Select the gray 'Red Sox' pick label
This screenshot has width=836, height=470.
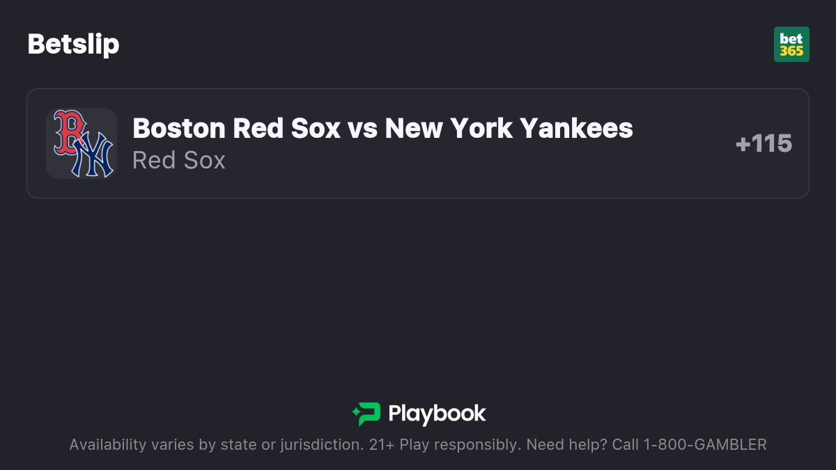coord(178,160)
